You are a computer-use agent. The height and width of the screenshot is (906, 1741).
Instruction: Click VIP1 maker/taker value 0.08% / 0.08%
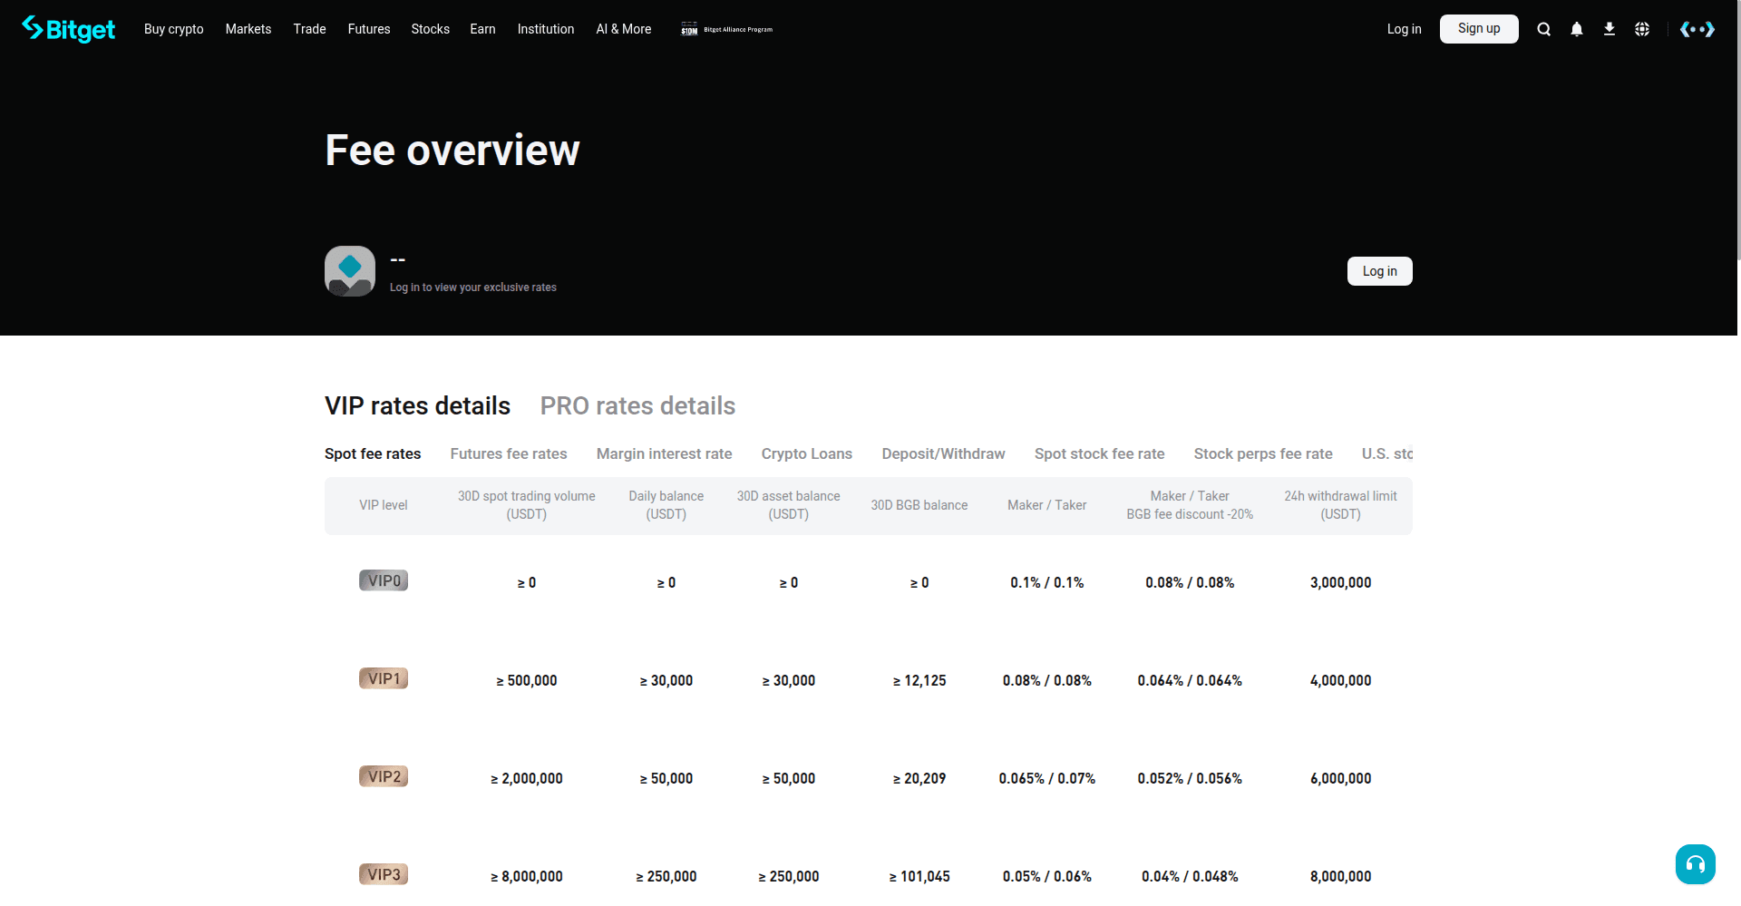coord(1046,680)
